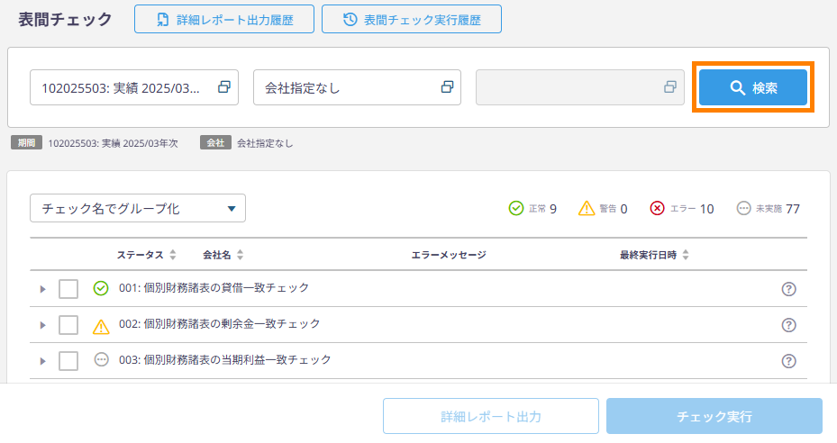The image size is (837, 443).
Task: Click the 期間 gray tag label
Action: pos(26,142)
